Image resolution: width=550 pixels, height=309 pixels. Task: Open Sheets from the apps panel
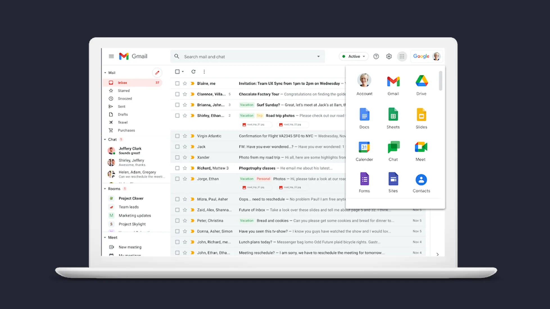[x=393, y=118]
